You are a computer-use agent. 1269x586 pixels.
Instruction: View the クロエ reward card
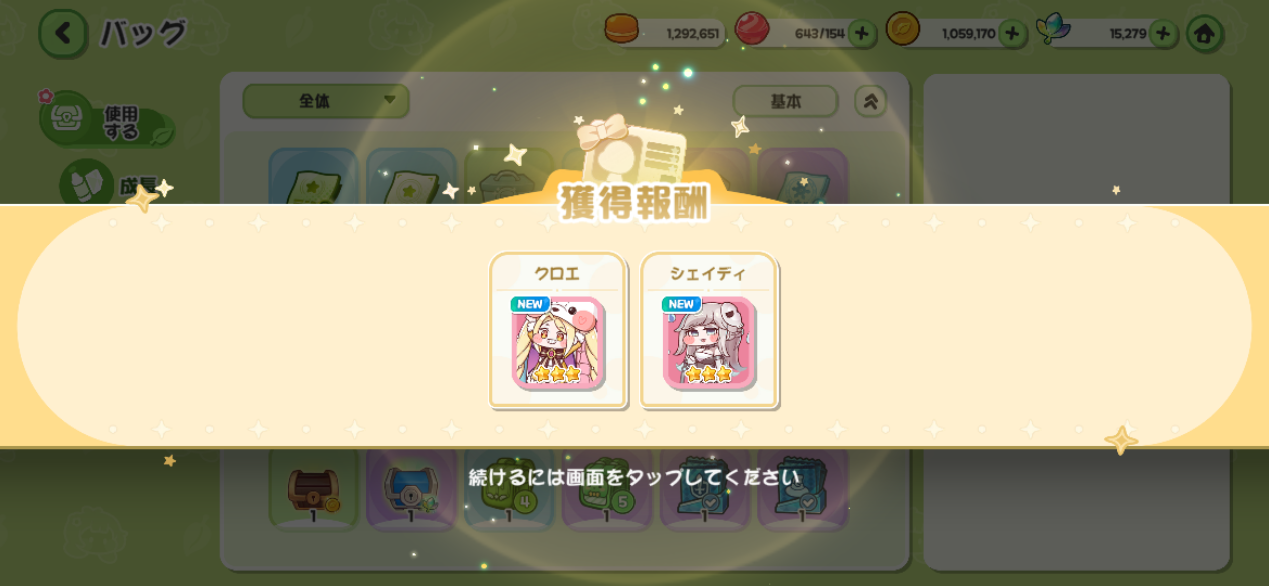click(557, 330)
